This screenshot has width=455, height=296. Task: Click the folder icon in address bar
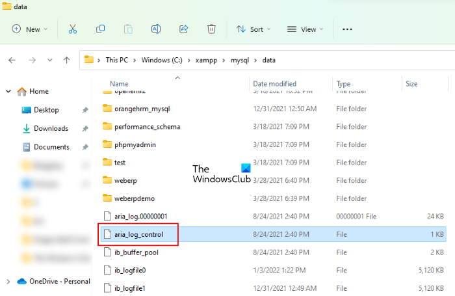[x=89, y=60]
